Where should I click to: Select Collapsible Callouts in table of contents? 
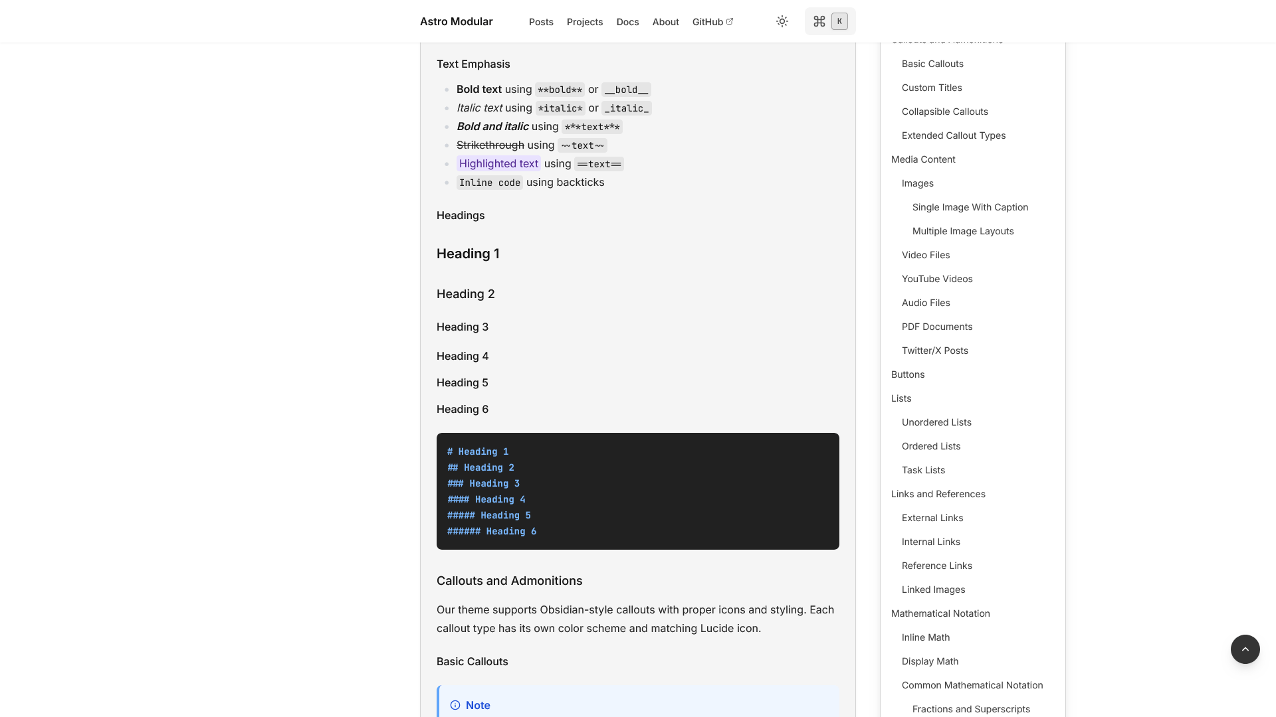coord(944,112)
